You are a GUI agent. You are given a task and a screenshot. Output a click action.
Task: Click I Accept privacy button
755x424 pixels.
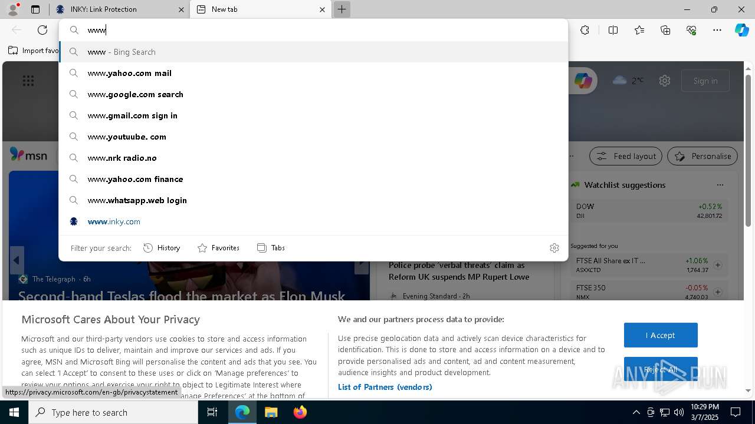tap(661, 335)
